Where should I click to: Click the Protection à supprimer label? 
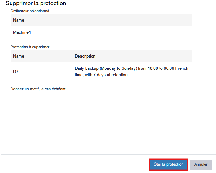(x=30, y=47)
